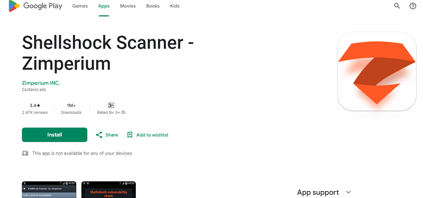Screen dimensions: 423x198
Task: Go to the Books tab
Action: pos(153,6)
